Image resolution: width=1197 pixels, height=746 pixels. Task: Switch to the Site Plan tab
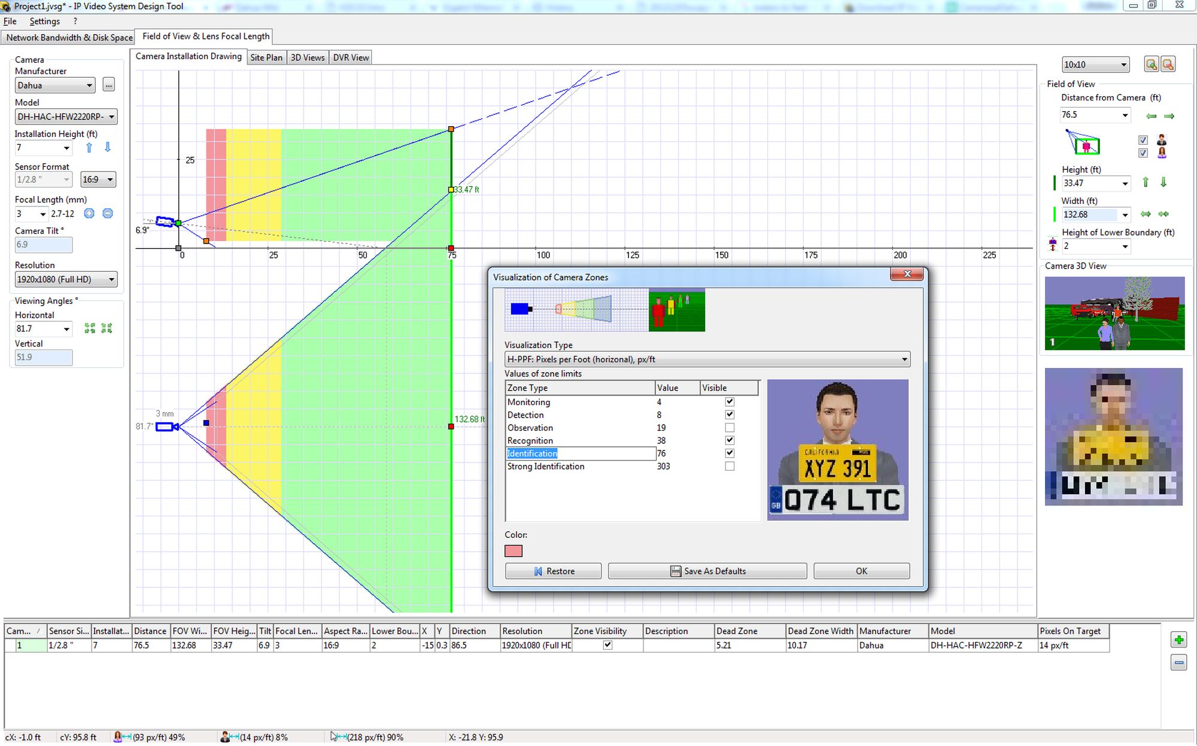pyautogui.click(x=266, y=57)
